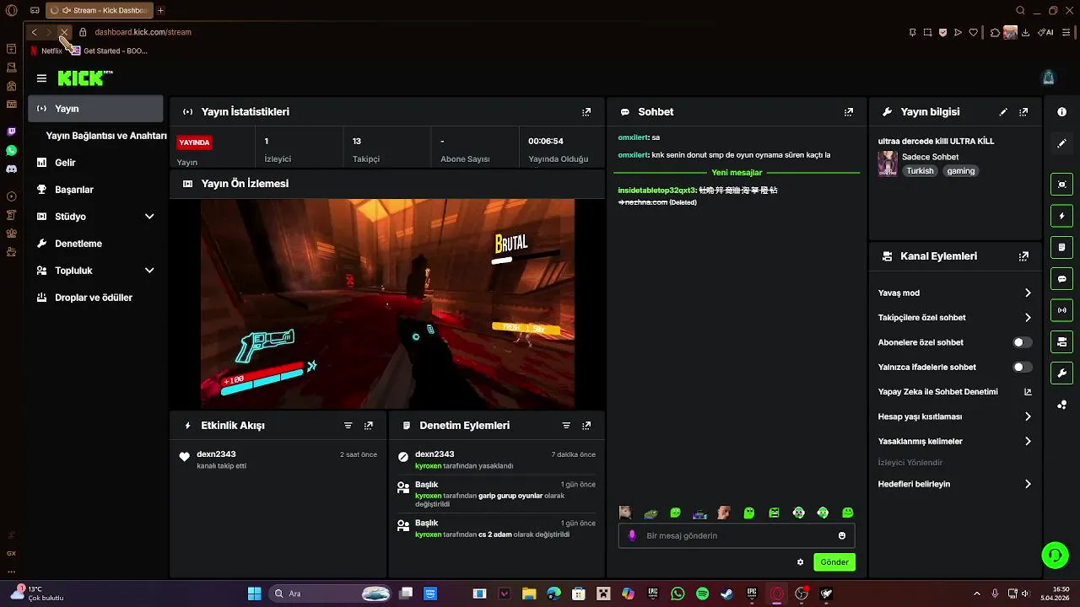Open chat settings gear icon
Image resolution: width=1080 pixels, height=607 pixels.
click(x=800, y=562)
